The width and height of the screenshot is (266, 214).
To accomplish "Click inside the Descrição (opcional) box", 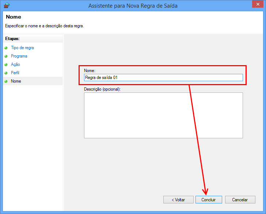I will pyautogui.click(x=163, y=115).
